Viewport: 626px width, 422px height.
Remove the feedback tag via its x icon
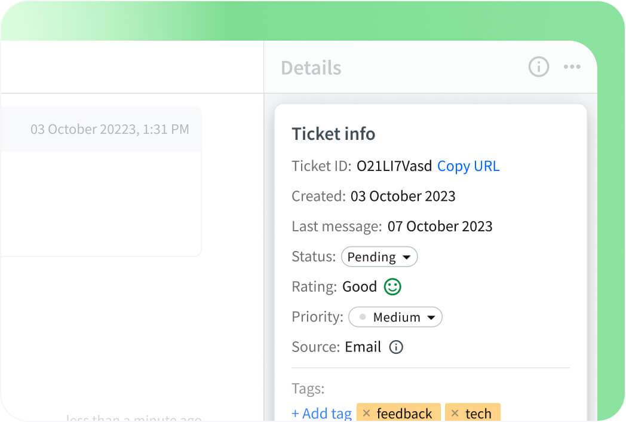[366, 413]
